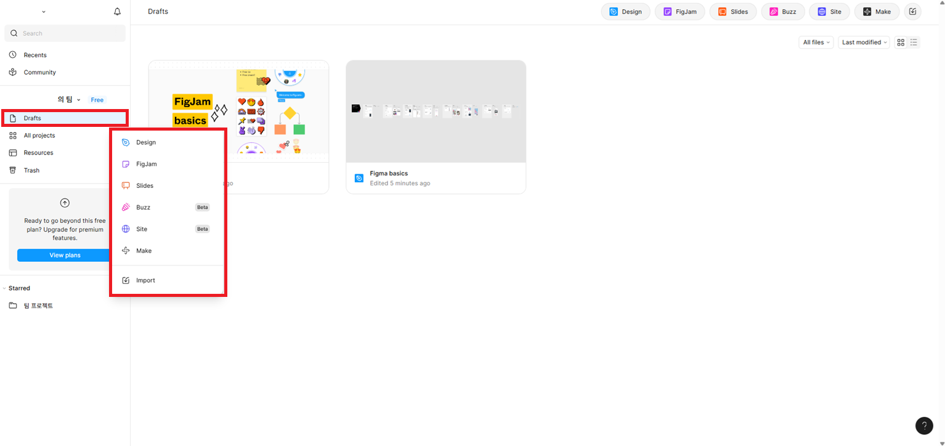Click the Free plan badge
Viewport: 945px width, 446px height.
(97, 100)
